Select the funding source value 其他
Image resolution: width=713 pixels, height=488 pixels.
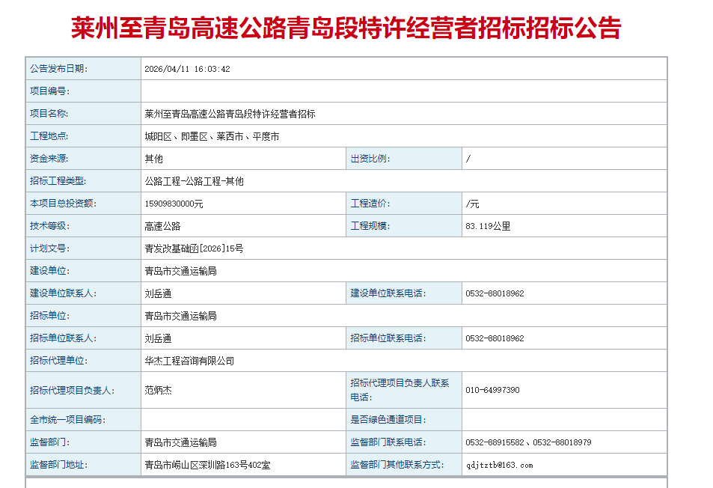point(153,159)
